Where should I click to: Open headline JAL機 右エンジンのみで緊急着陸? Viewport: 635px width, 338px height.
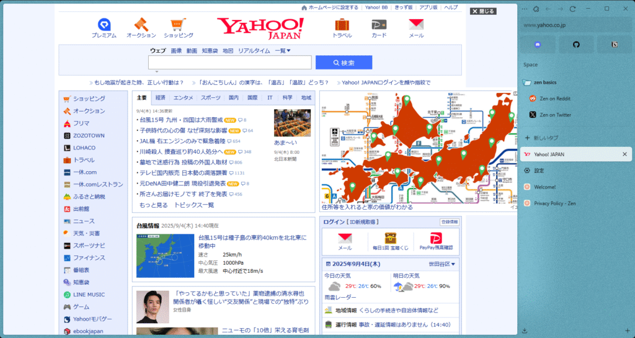pyautogui.click(x=183, y=141)
